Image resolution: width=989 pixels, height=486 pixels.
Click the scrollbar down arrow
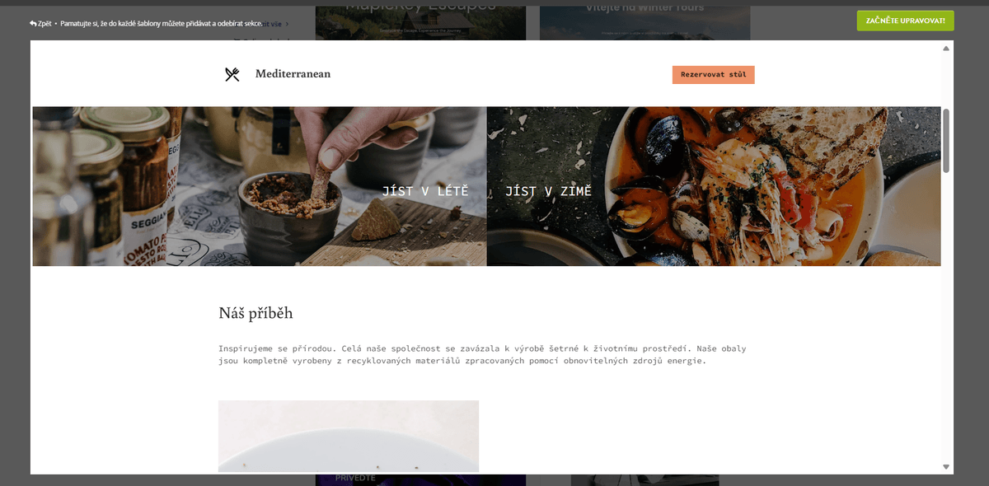pos(946,467)
